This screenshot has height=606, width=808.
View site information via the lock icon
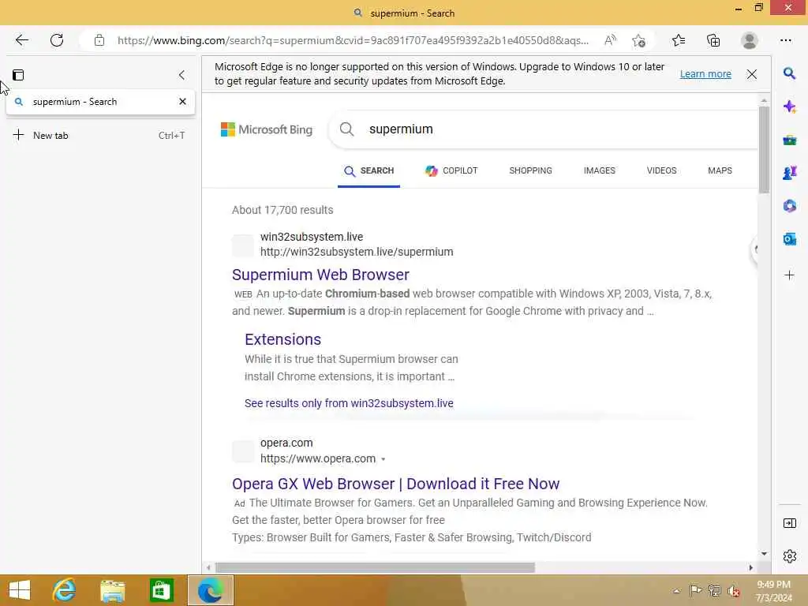click(x=99, y=40)
